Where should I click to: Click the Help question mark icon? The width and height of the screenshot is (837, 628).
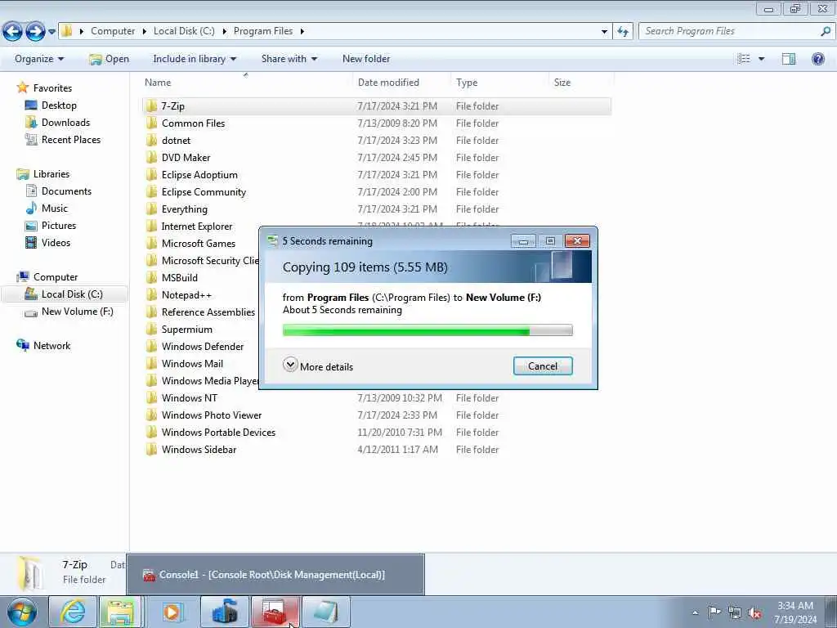pos(817,59)
